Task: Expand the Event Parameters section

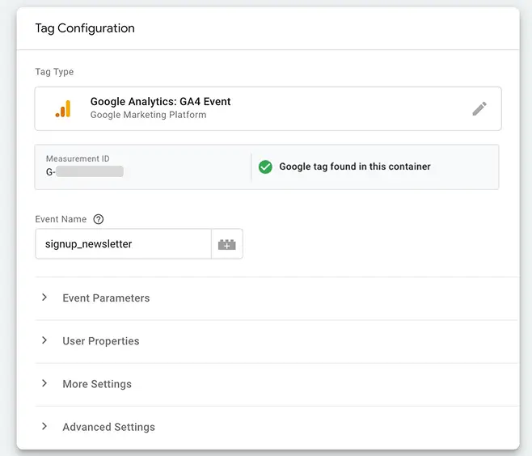Action: [x=277, y=298]
